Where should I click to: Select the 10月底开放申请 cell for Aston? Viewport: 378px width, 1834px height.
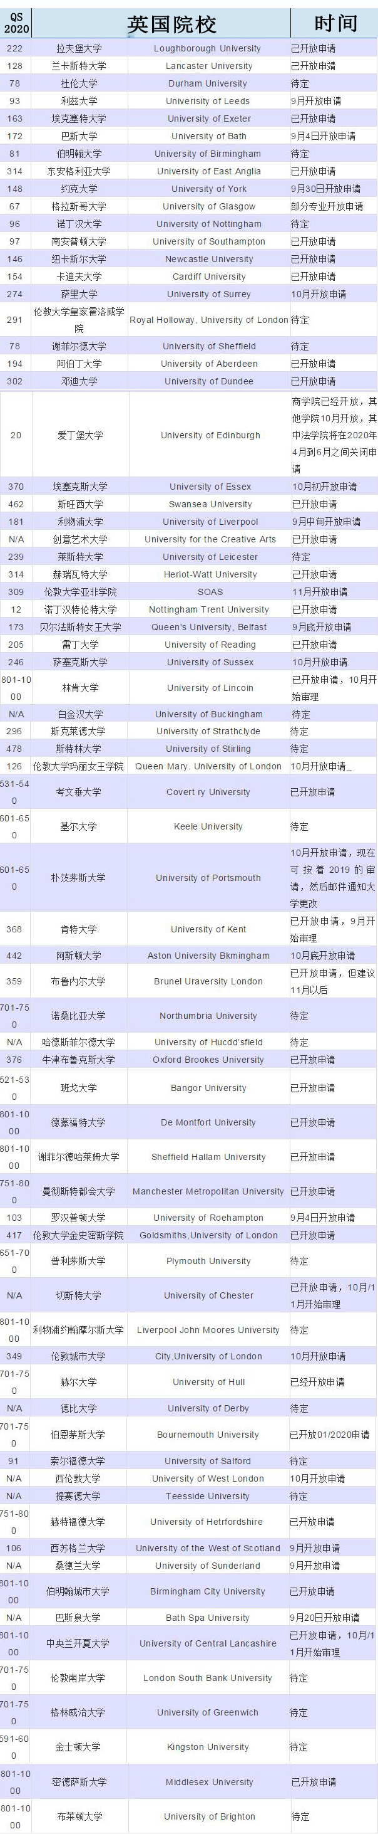[x=322, y=956]
